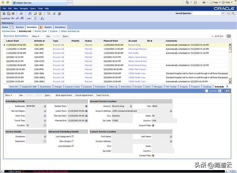
Task: Click the Zip Code field showing 07005
Action: click(x=122, y=121)
